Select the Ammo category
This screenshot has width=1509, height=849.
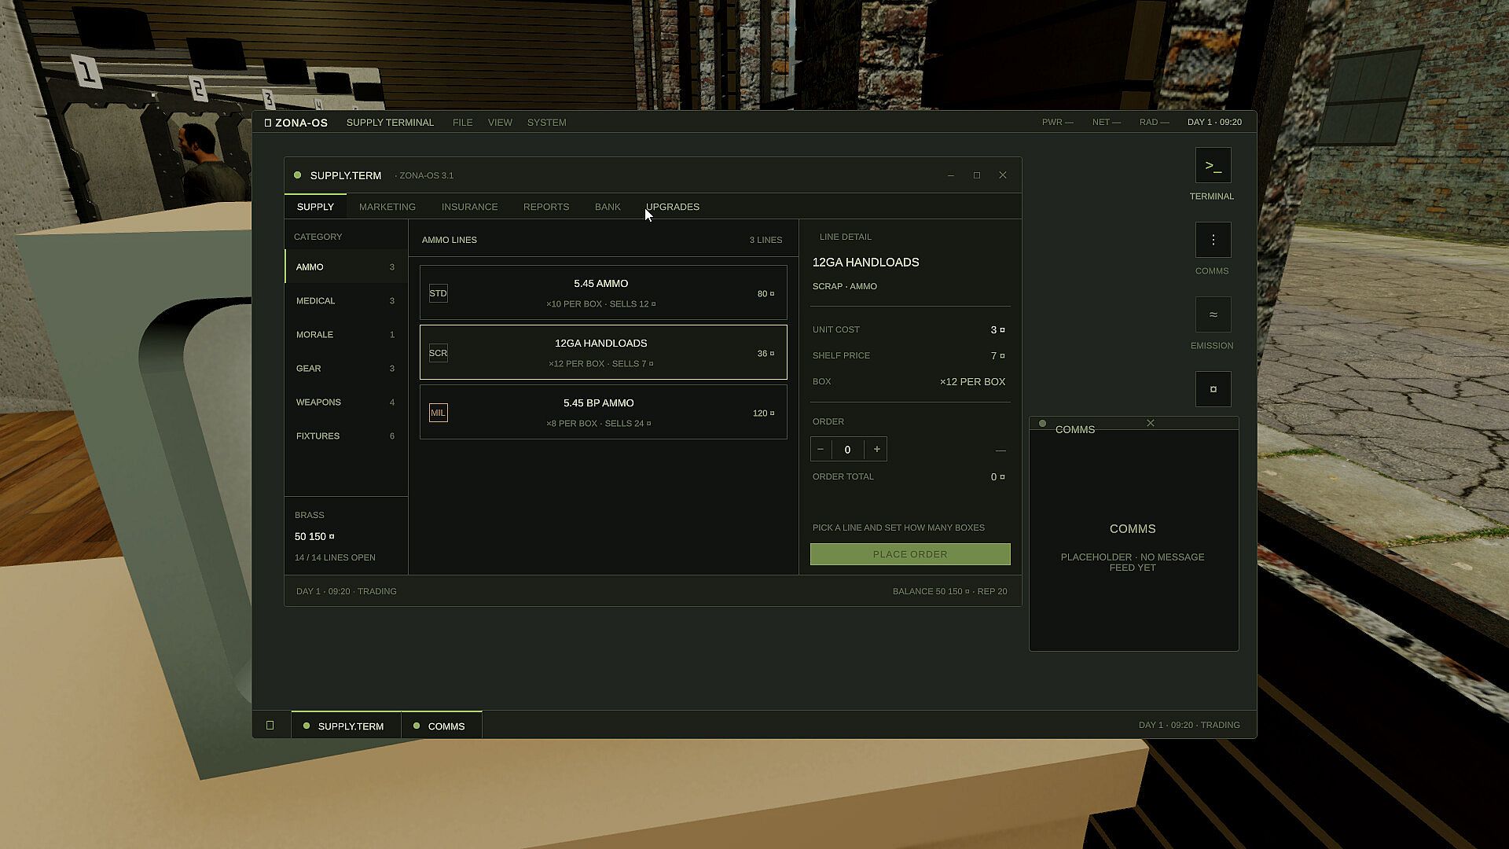(346, 267)
